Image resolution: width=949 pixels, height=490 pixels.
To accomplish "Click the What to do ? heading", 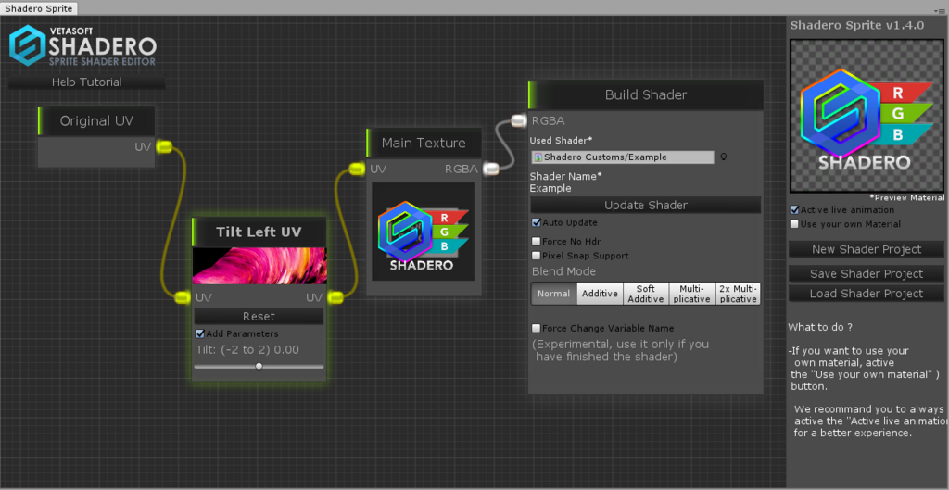I will point(820,327).
